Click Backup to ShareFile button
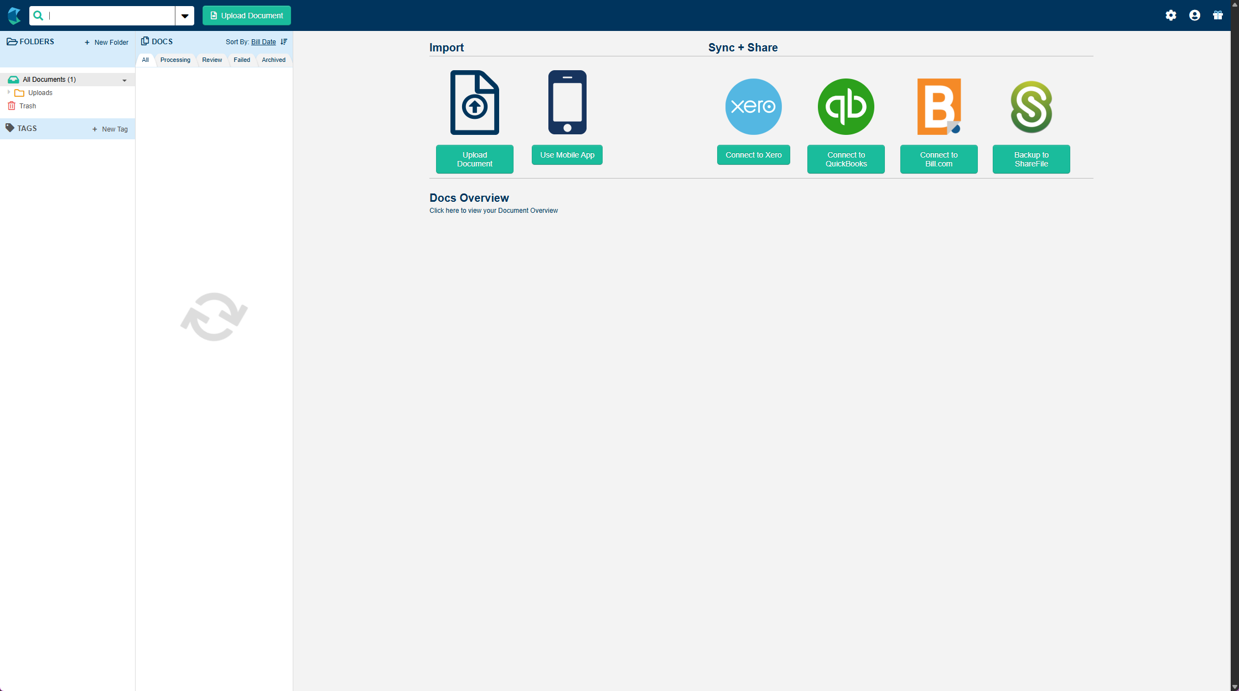The width and height of the screenshot is (1239, 691). [x=1031, y=159]
